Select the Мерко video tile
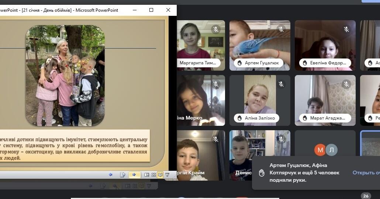This screenshot has height=199, width=380. pos(201,100)
